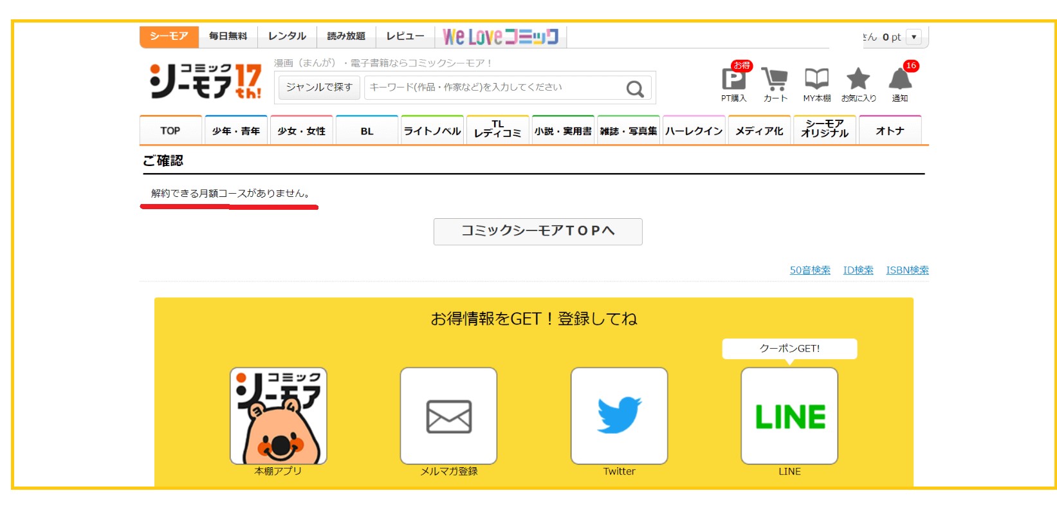Select the 少年・青年 category tab

coord(236,131)
